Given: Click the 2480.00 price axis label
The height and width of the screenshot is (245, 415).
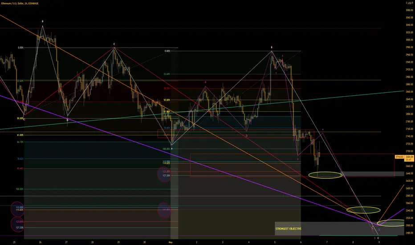Looking at the screenshot, I should point(410,233).
